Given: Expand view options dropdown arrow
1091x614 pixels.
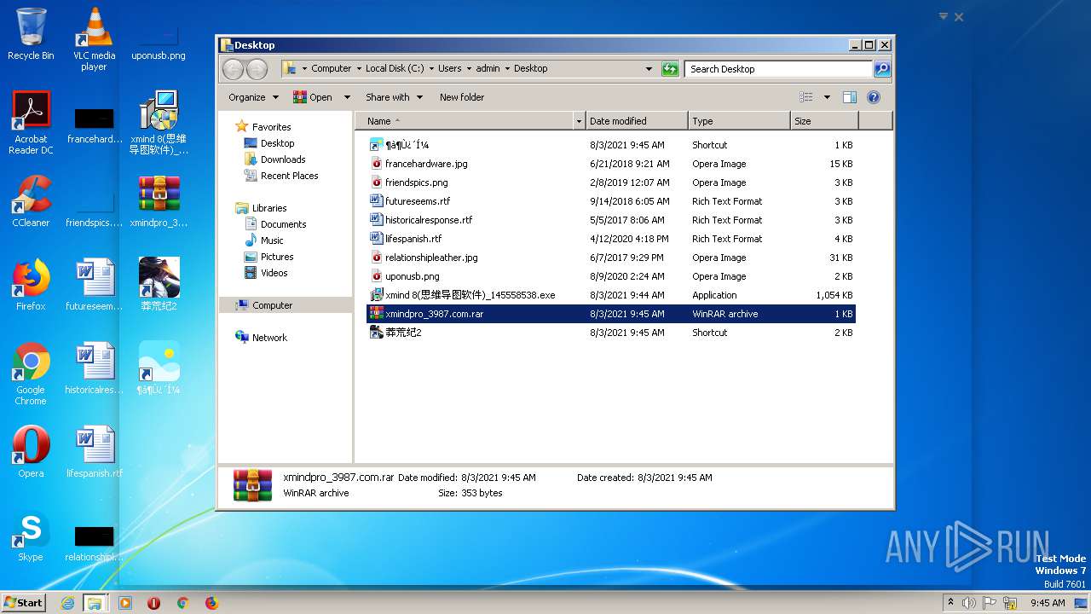Looking at the screenshot, I should 827,97.
